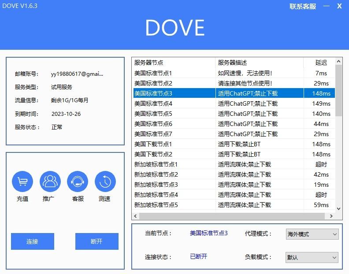Select row 美国标准节点4
The image size is (349, 274).
[x=234, y=104]
